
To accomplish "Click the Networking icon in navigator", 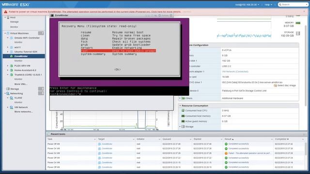I will click(8, 93).
